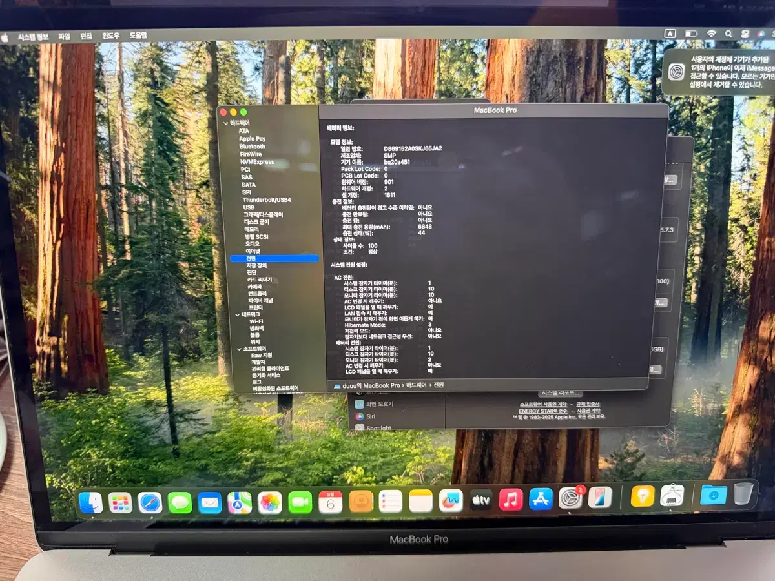This screenshot has width=775, height=581.
Task: Select Thunderbolt/USB4 in sidebar
Action: coord(267,199)
